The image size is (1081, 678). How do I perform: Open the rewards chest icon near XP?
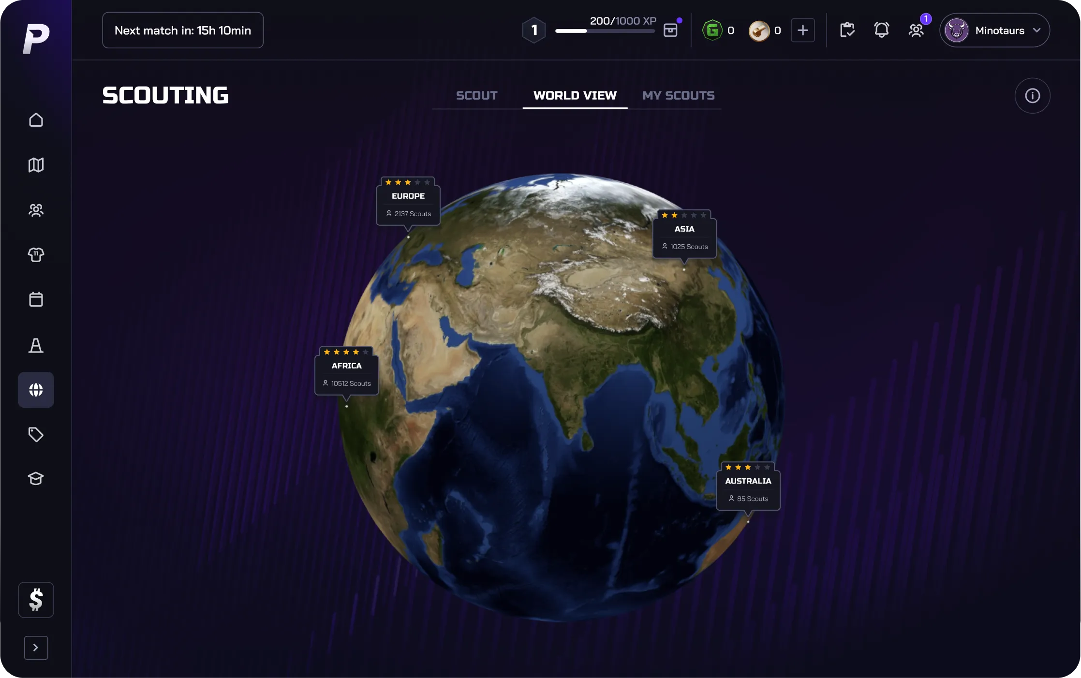tap(670, 30)
